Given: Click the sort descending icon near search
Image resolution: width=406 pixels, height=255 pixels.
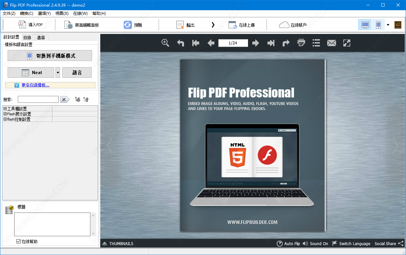Looking at the screenshot, I should pyautogui.click(x=78, y=99).
